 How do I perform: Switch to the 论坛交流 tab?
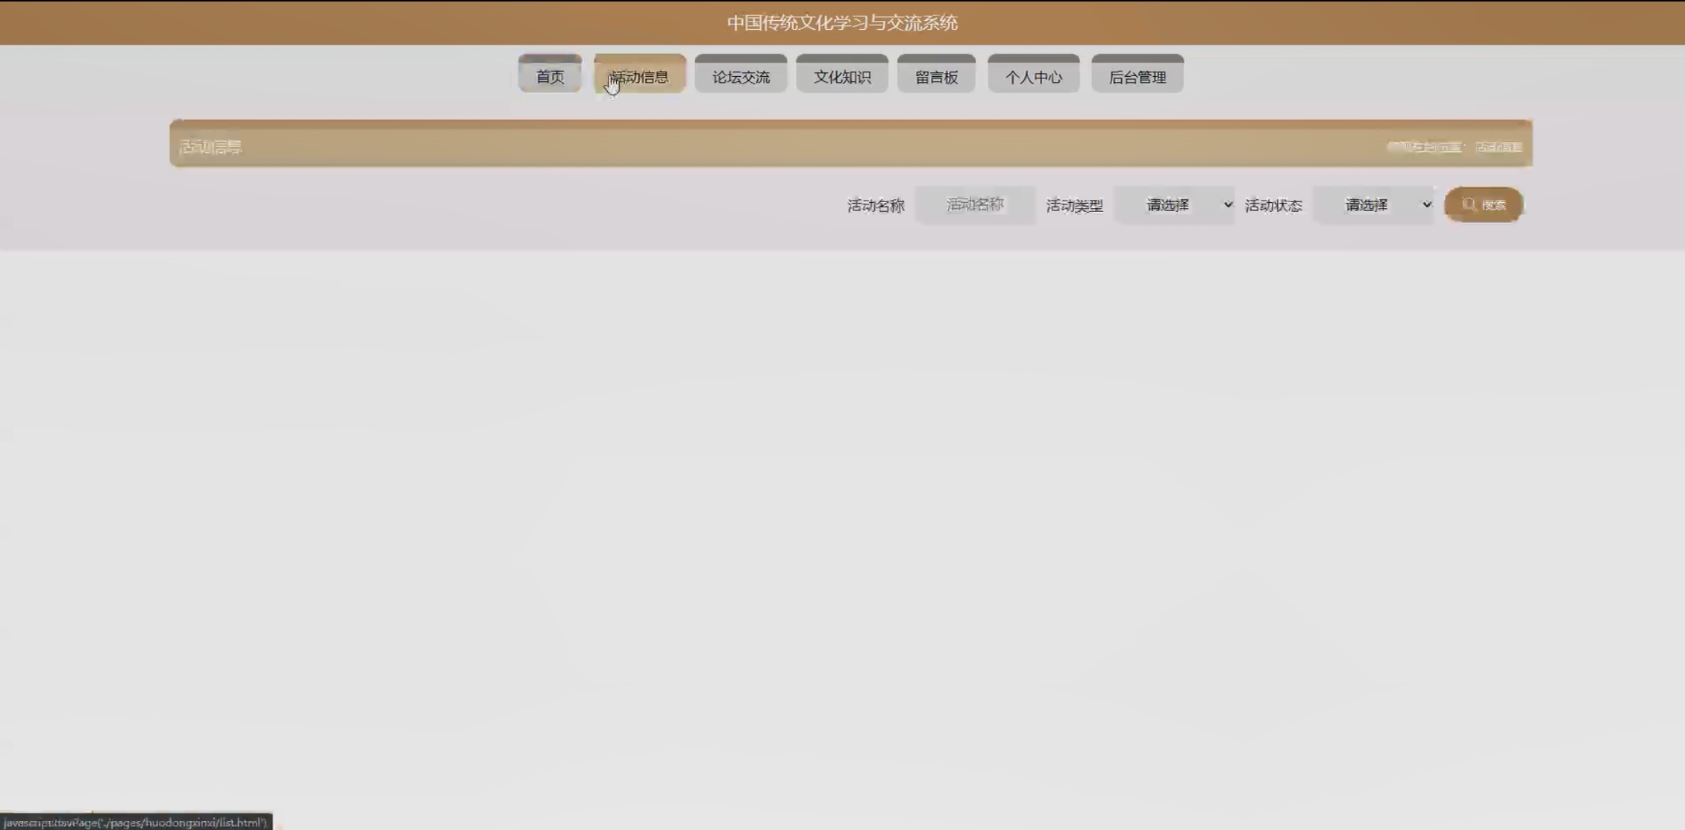[741, 76]
